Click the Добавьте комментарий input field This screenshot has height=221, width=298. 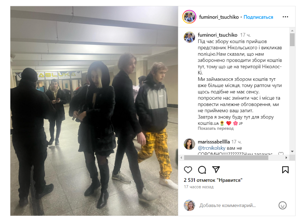point(227,205)
